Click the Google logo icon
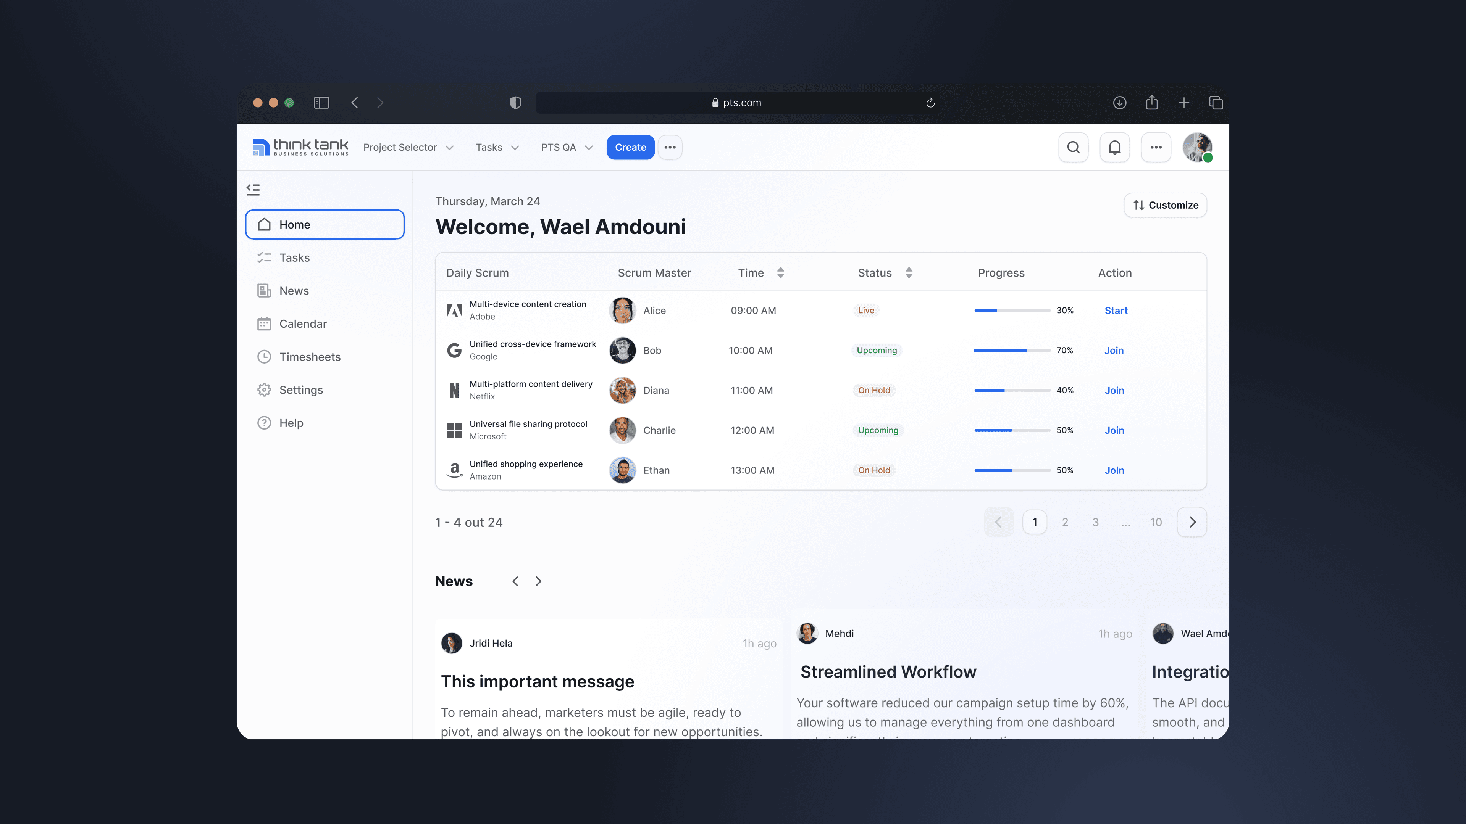Image resolution: width=1466 pixels, height=824 pixels. click(454, 350)
